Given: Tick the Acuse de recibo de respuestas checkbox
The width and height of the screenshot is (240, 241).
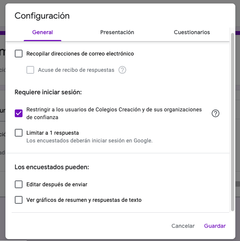Looking at the screenshot, I should click(x=30, y=70).
